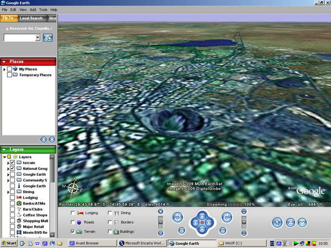Expand the My Places tree node
Viewport: 331px width, 248px height.
tap(4, 69)
